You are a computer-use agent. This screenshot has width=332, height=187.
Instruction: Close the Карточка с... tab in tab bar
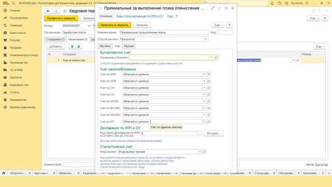point(54,173)
